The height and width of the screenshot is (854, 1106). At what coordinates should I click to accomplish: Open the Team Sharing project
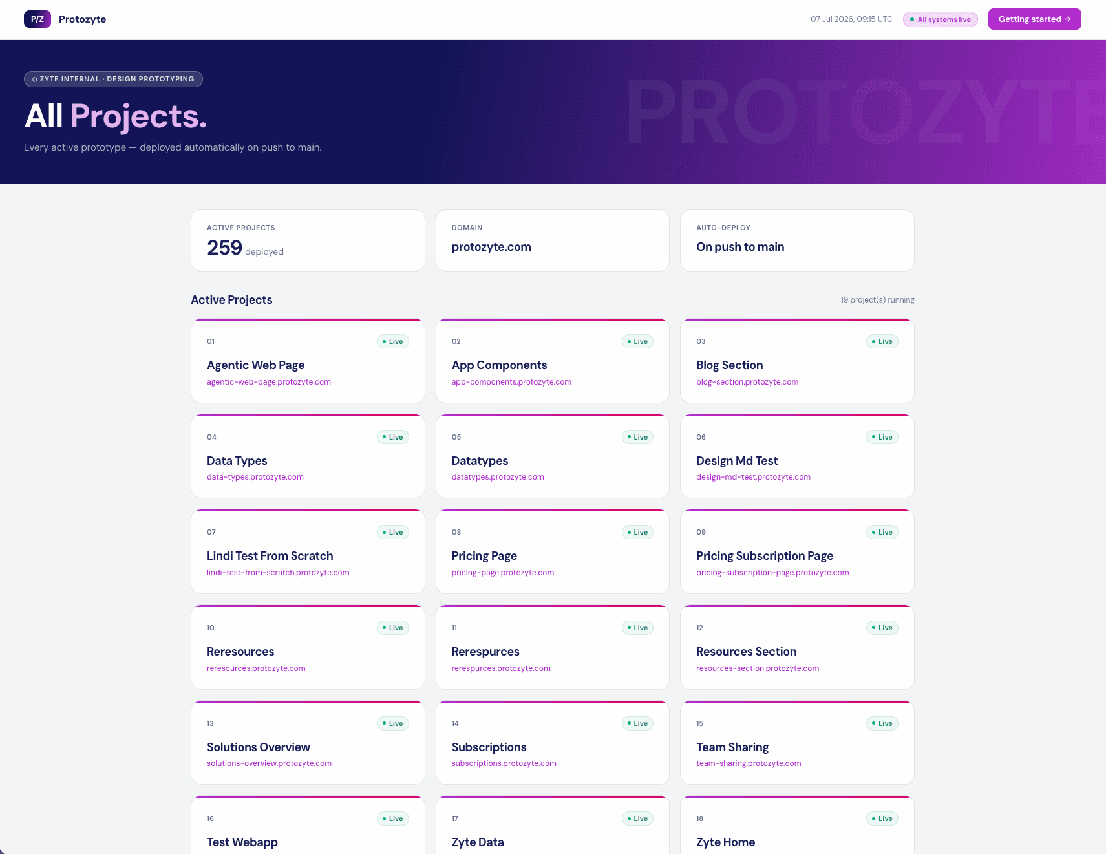point(797,743)
